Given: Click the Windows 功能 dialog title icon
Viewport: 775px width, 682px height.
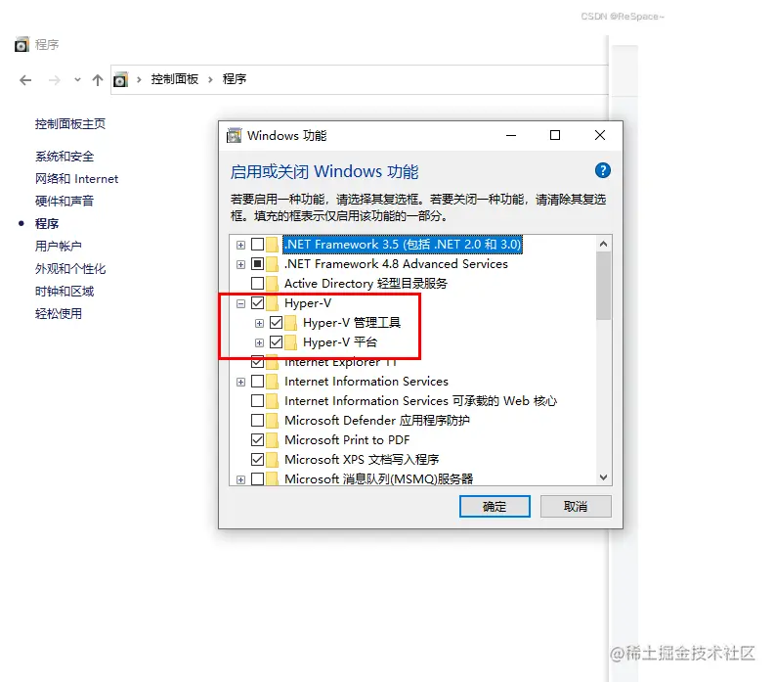Looking at the screenshot, I should click(234, 136).
